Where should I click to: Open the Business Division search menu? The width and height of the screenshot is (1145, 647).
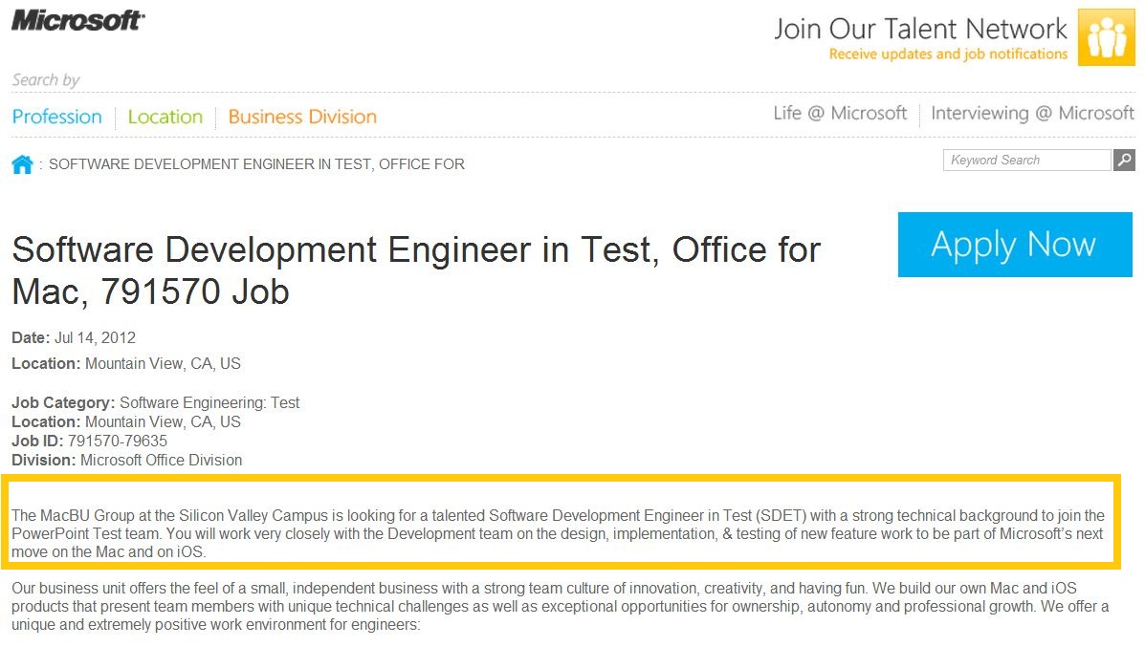pos(302,117)
